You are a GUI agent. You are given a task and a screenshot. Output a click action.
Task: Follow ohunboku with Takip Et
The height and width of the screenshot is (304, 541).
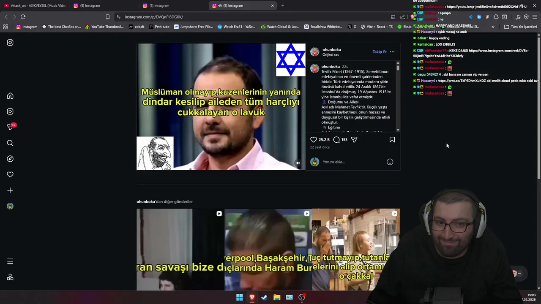click(x=380, y=52)
